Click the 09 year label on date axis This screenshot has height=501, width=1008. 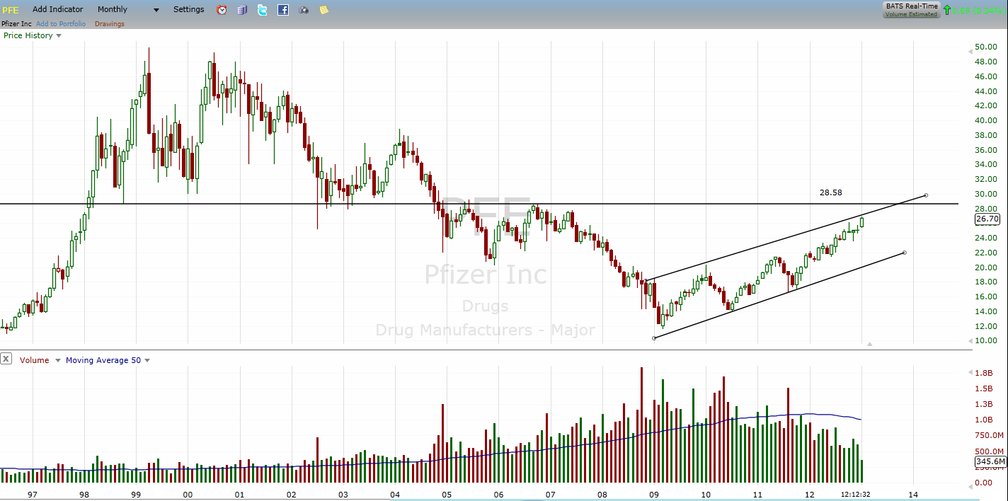[653, 494]
